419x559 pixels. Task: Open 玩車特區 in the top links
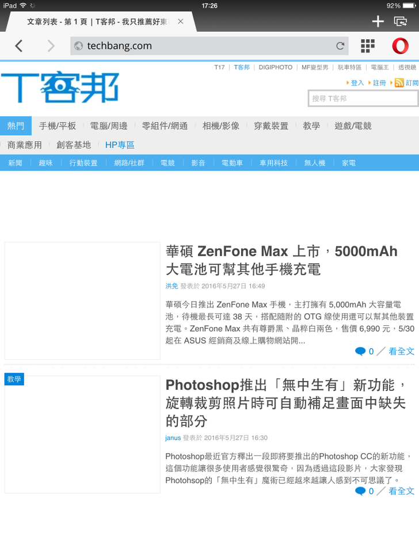349,67
